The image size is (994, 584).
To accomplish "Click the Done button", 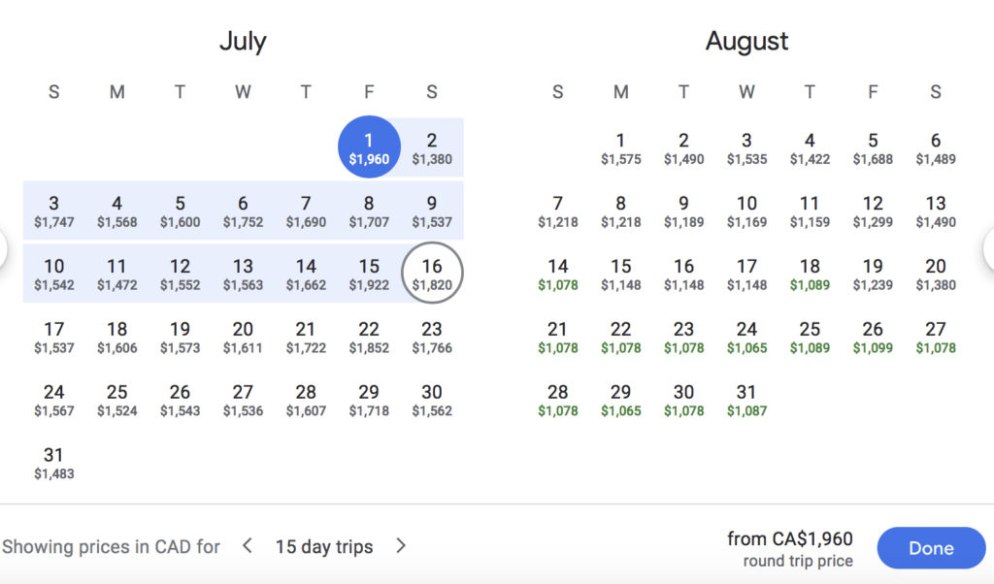I will (x=930, y=548).
